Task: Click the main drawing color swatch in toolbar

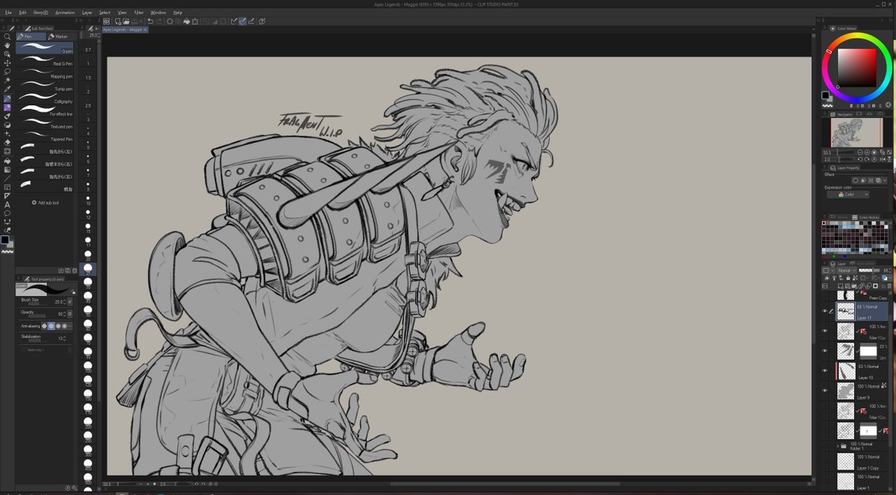Action: (x=4, y=240)
